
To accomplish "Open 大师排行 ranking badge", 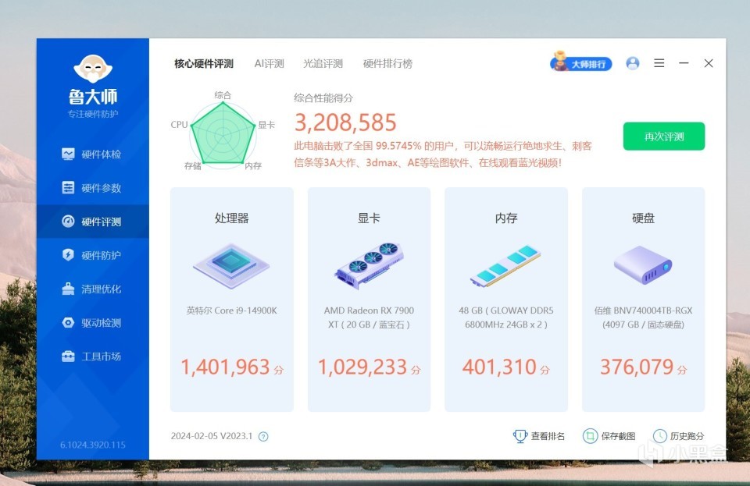I will [580, 62].
